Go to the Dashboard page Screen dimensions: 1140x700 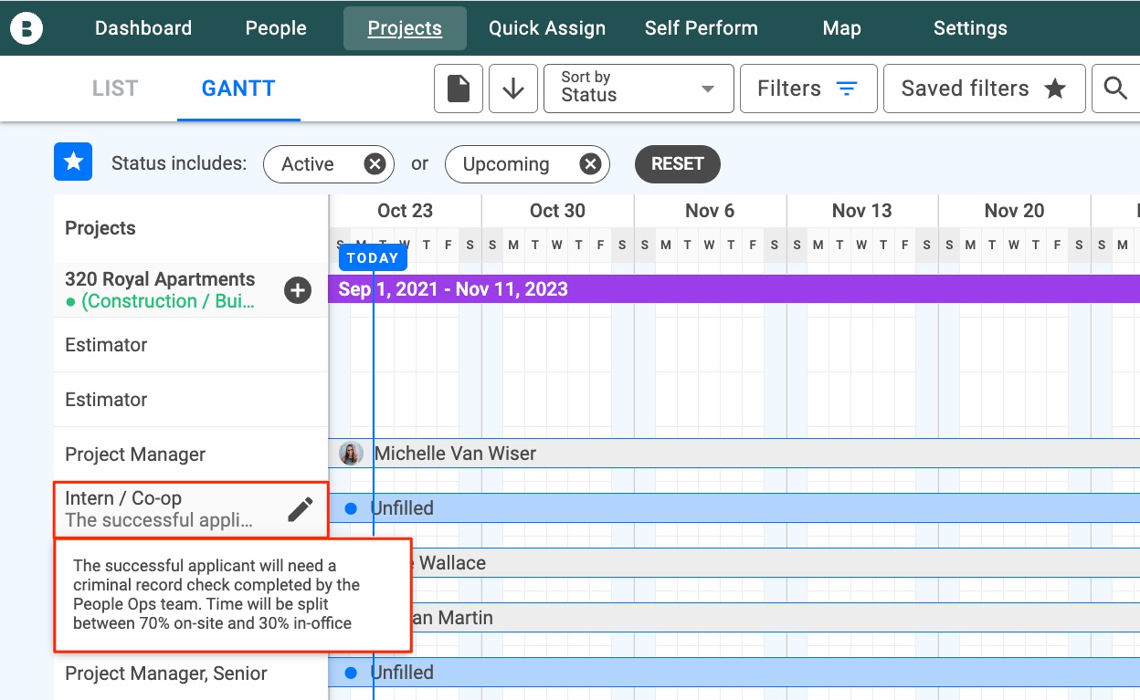pyautogui.click(x=143, y=28)
